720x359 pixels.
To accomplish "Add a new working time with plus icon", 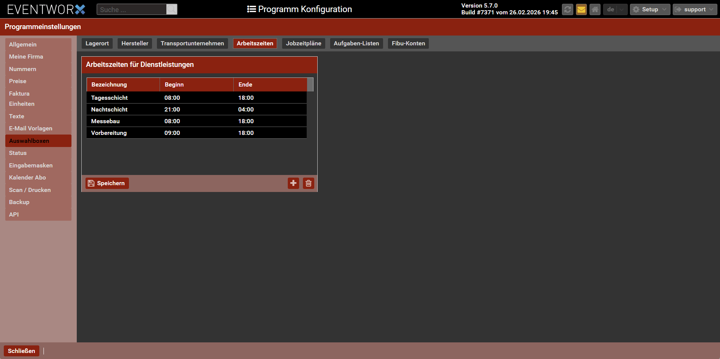I will pyautogui.click(x=293, y=183).
